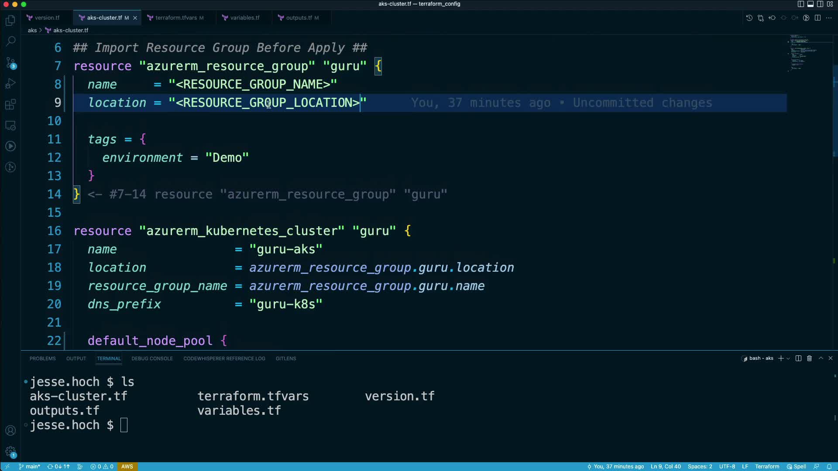Open Source Control view with badge
Screen dimensions: 838x471
point(10,62)
